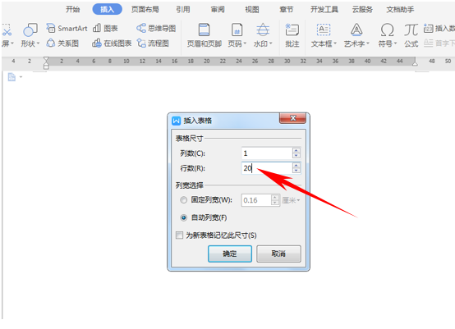
Task: Click the 插入数字 insert number icon
Action: point(428,29)
